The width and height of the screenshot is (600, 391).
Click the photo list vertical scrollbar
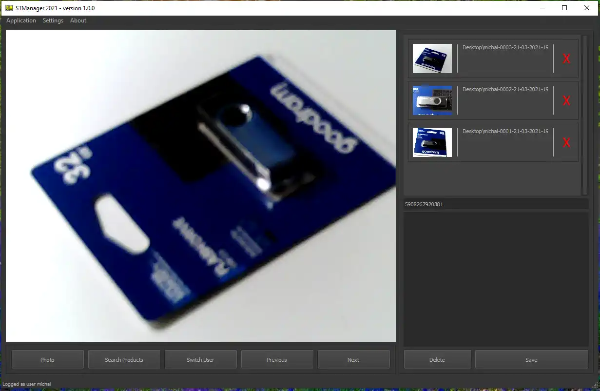click(x=585, y=115)
